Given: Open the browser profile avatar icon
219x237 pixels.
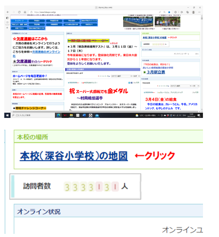Looking at the screenshot, I should [x=193, y=12].
